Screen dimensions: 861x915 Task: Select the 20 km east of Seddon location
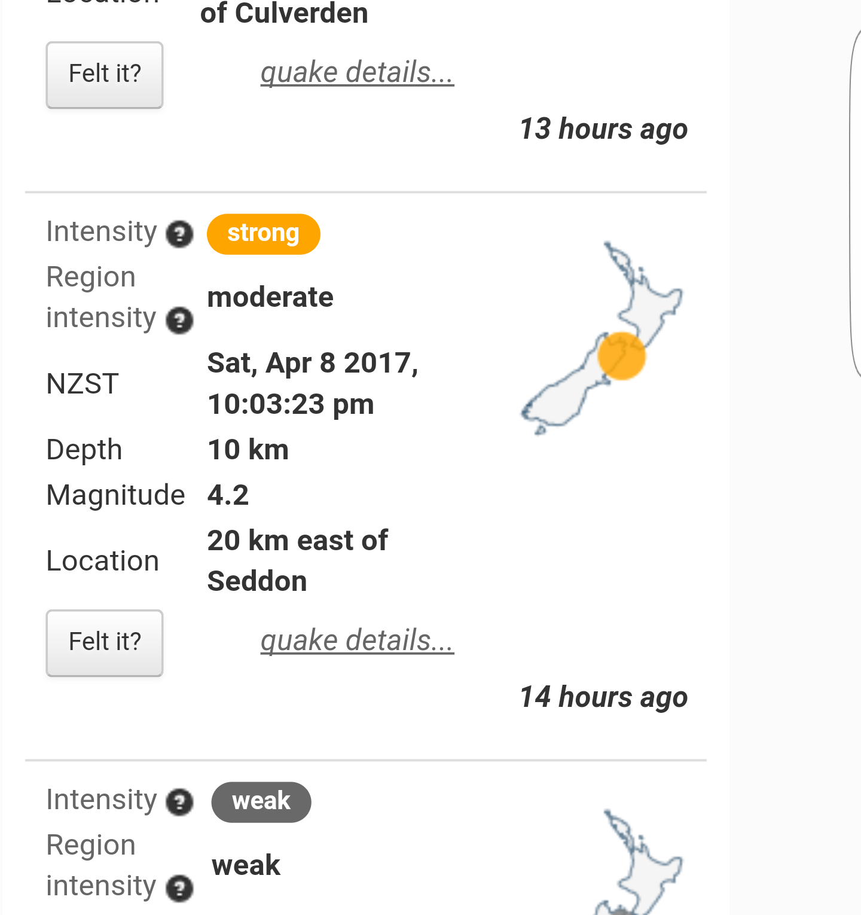(297, 560)
